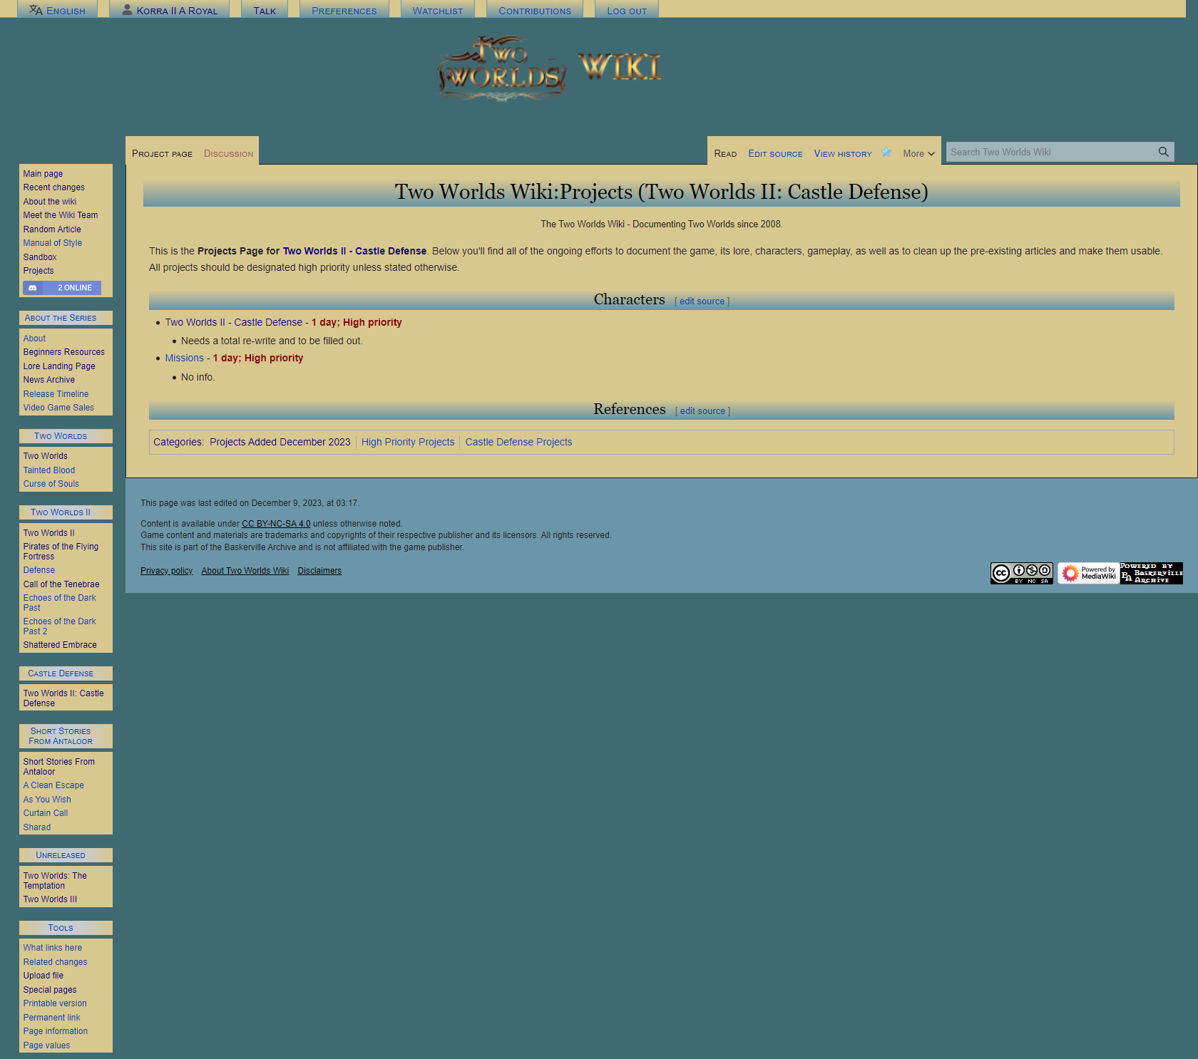Open High Priority Projects category
The image size is (1198, 1059).
point(408,442)
